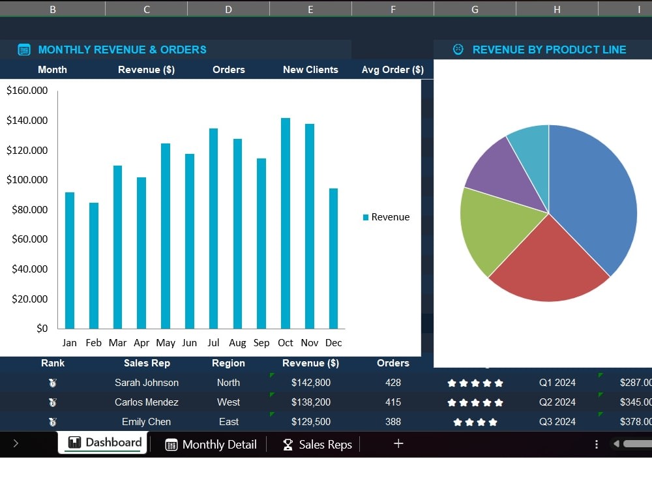652x489 pixels.
Task: Select the 'North' region cell
Action: tap(228, 383)
